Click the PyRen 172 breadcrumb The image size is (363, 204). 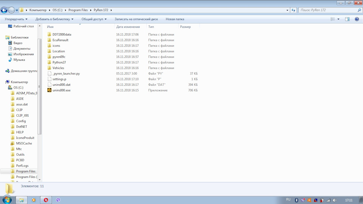pos(101,10)
